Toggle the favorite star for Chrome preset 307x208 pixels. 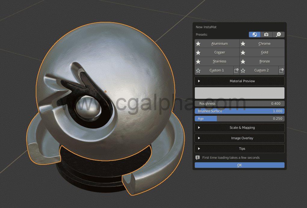pos(243,43)
